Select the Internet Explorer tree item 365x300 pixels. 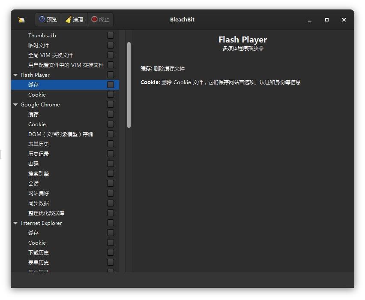pyautogui.click(x=65, y=223)
